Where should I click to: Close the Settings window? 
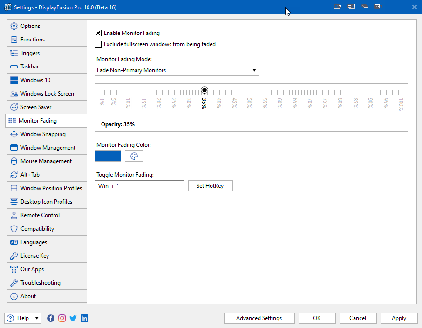coord(414,7)
